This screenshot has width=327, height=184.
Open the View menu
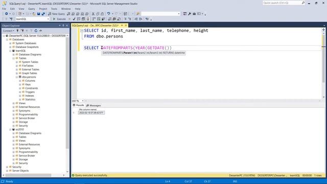[x=21, y=9]
